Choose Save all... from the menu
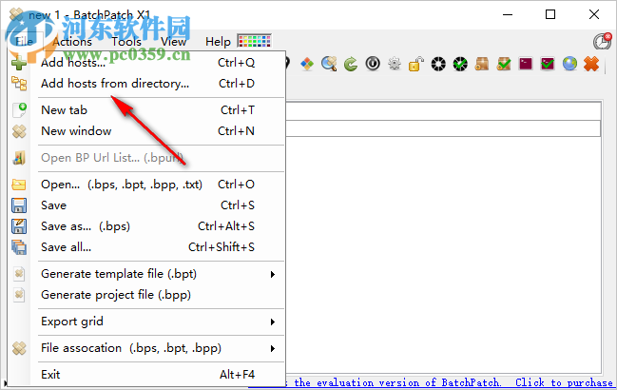 click(146, 247)
